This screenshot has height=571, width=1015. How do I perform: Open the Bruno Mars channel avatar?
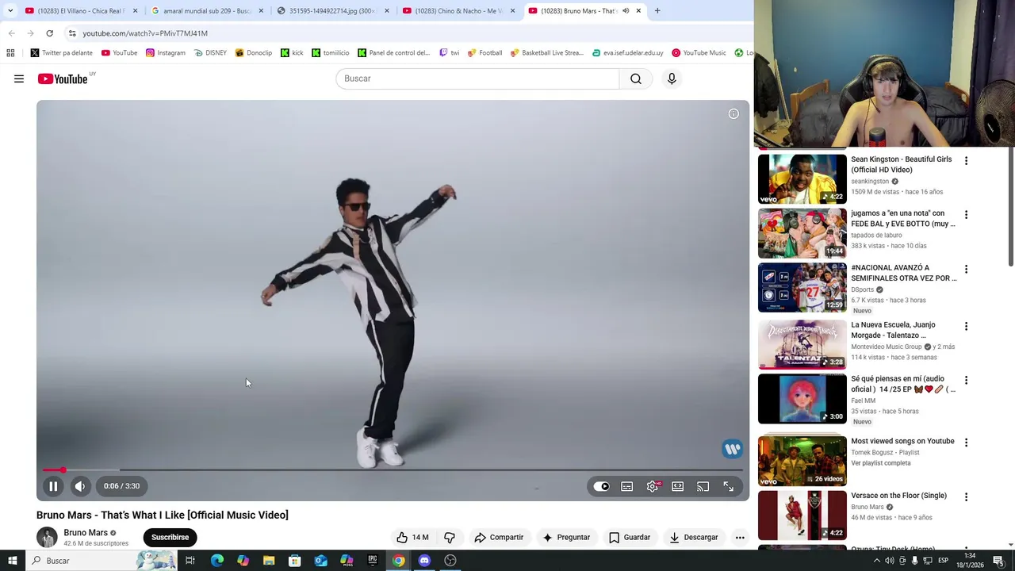click(x=47, y=537)
